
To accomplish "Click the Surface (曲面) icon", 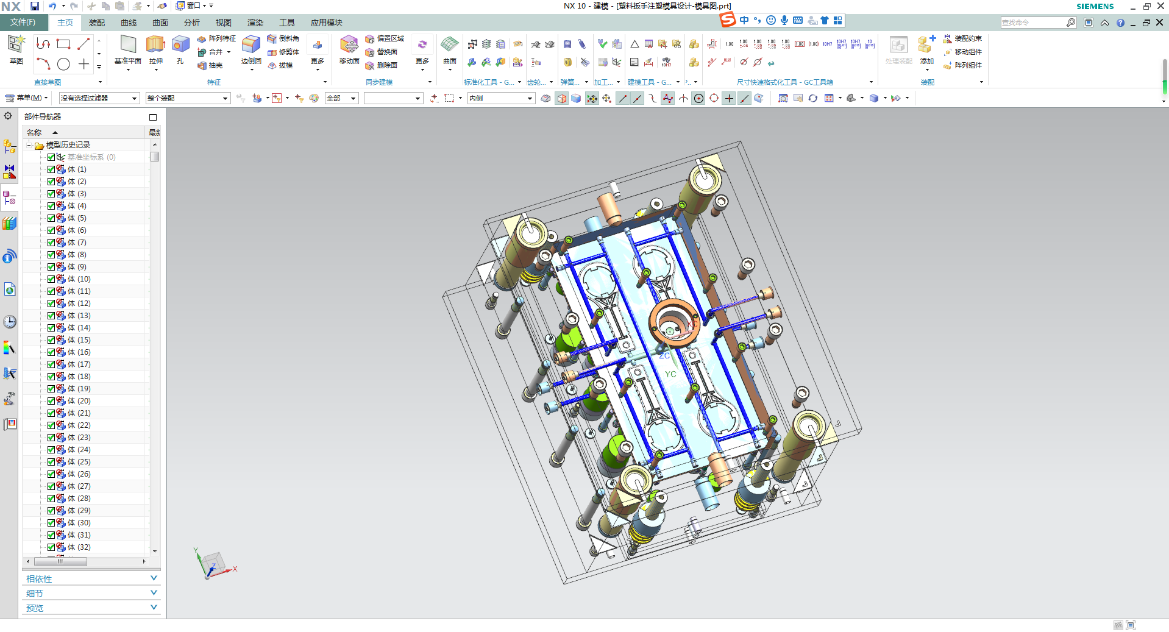I will [x=450, y=44].
